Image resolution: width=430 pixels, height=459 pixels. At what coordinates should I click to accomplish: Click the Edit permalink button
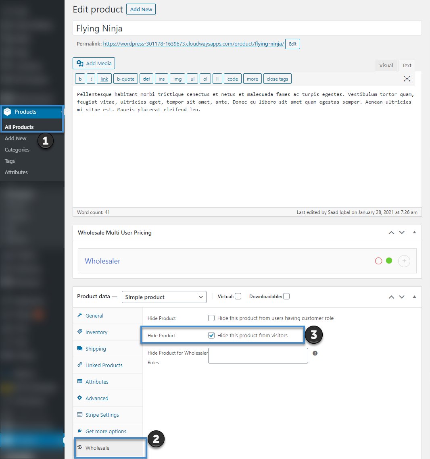[x=292, y=44]
